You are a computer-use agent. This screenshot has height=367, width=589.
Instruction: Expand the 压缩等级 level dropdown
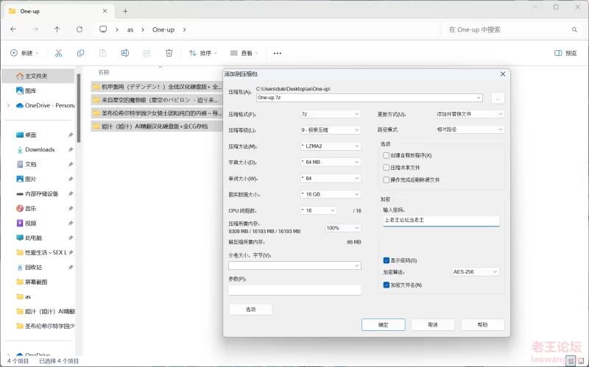click(x=330, y=130)
